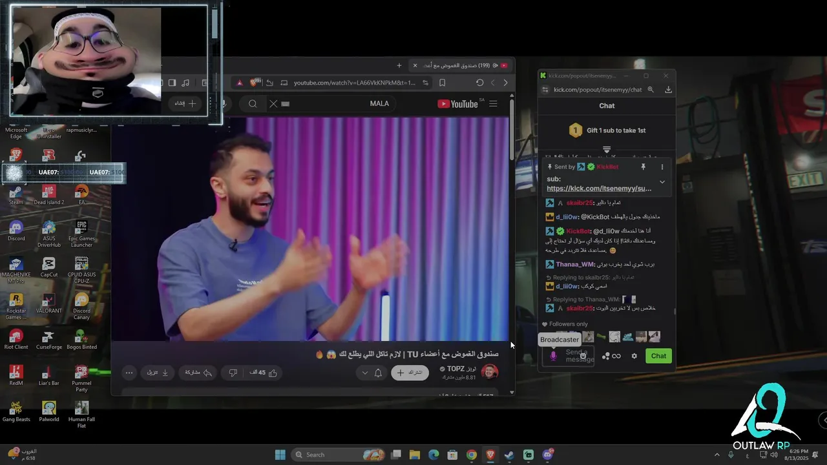Like the video with 45K thumbs-up
Screen dimensions: 827x465
coord(264,373)
